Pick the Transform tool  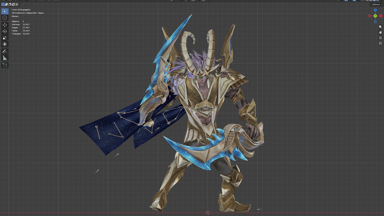4,44
